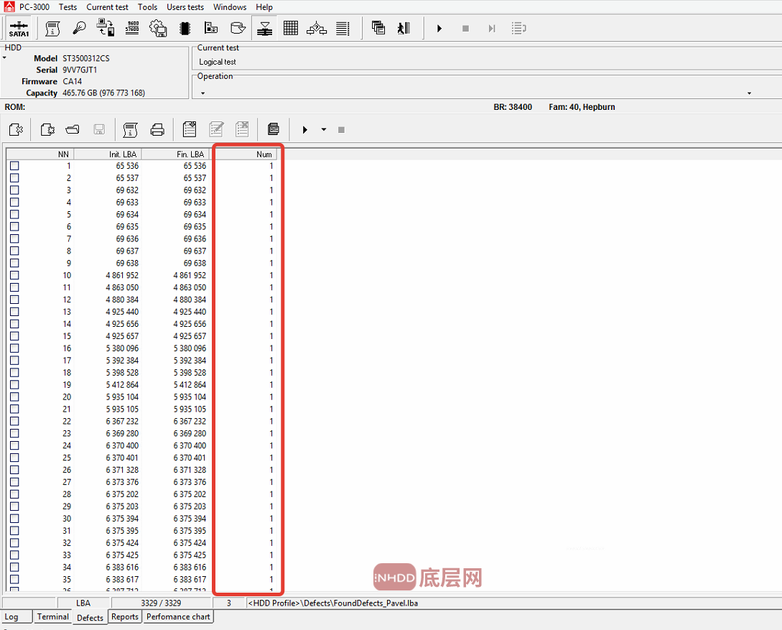Open the 9600/57600 baud rate icon
Screen dimensions: 782x630
[x=132, y=28]
